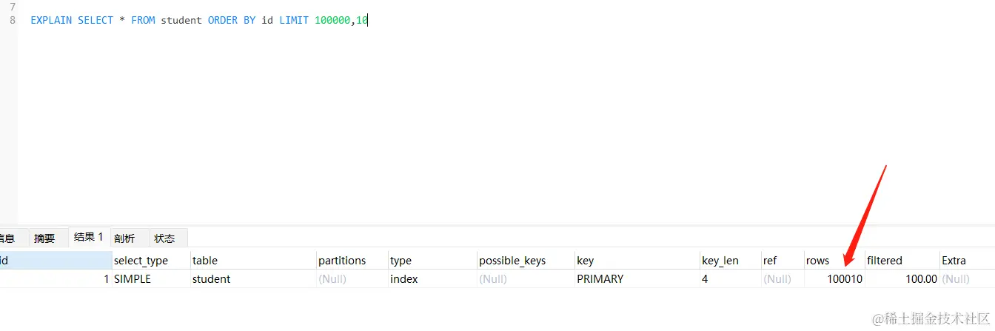Image resolution: width=995 pixels, height=331 pixels.
Task: Click the PRIMARY value in key column
Action: (x=600, y=279)
